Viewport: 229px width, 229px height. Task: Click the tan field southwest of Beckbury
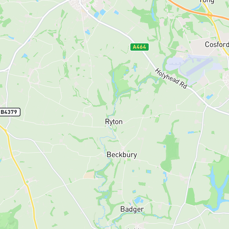coord(89,175)
